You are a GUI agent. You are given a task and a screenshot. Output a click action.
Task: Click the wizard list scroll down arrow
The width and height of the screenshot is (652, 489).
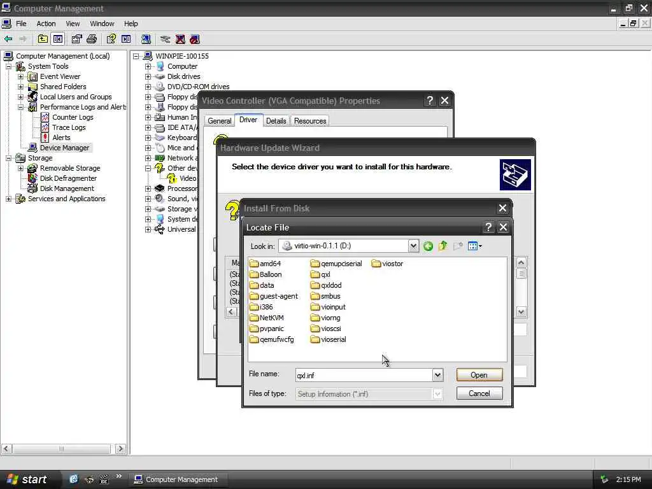[521, 312]
